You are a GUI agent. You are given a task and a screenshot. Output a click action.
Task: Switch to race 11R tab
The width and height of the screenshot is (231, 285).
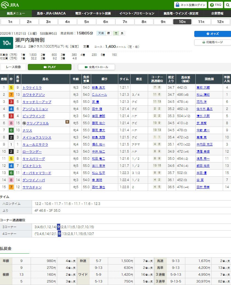tap(201, 22)
